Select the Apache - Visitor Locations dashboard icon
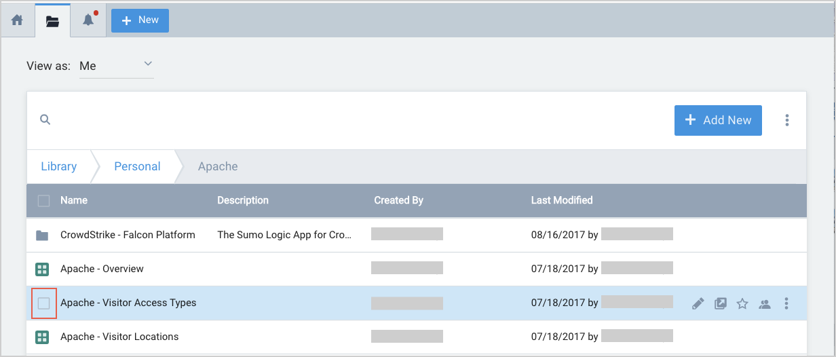 tap(42, 337)
